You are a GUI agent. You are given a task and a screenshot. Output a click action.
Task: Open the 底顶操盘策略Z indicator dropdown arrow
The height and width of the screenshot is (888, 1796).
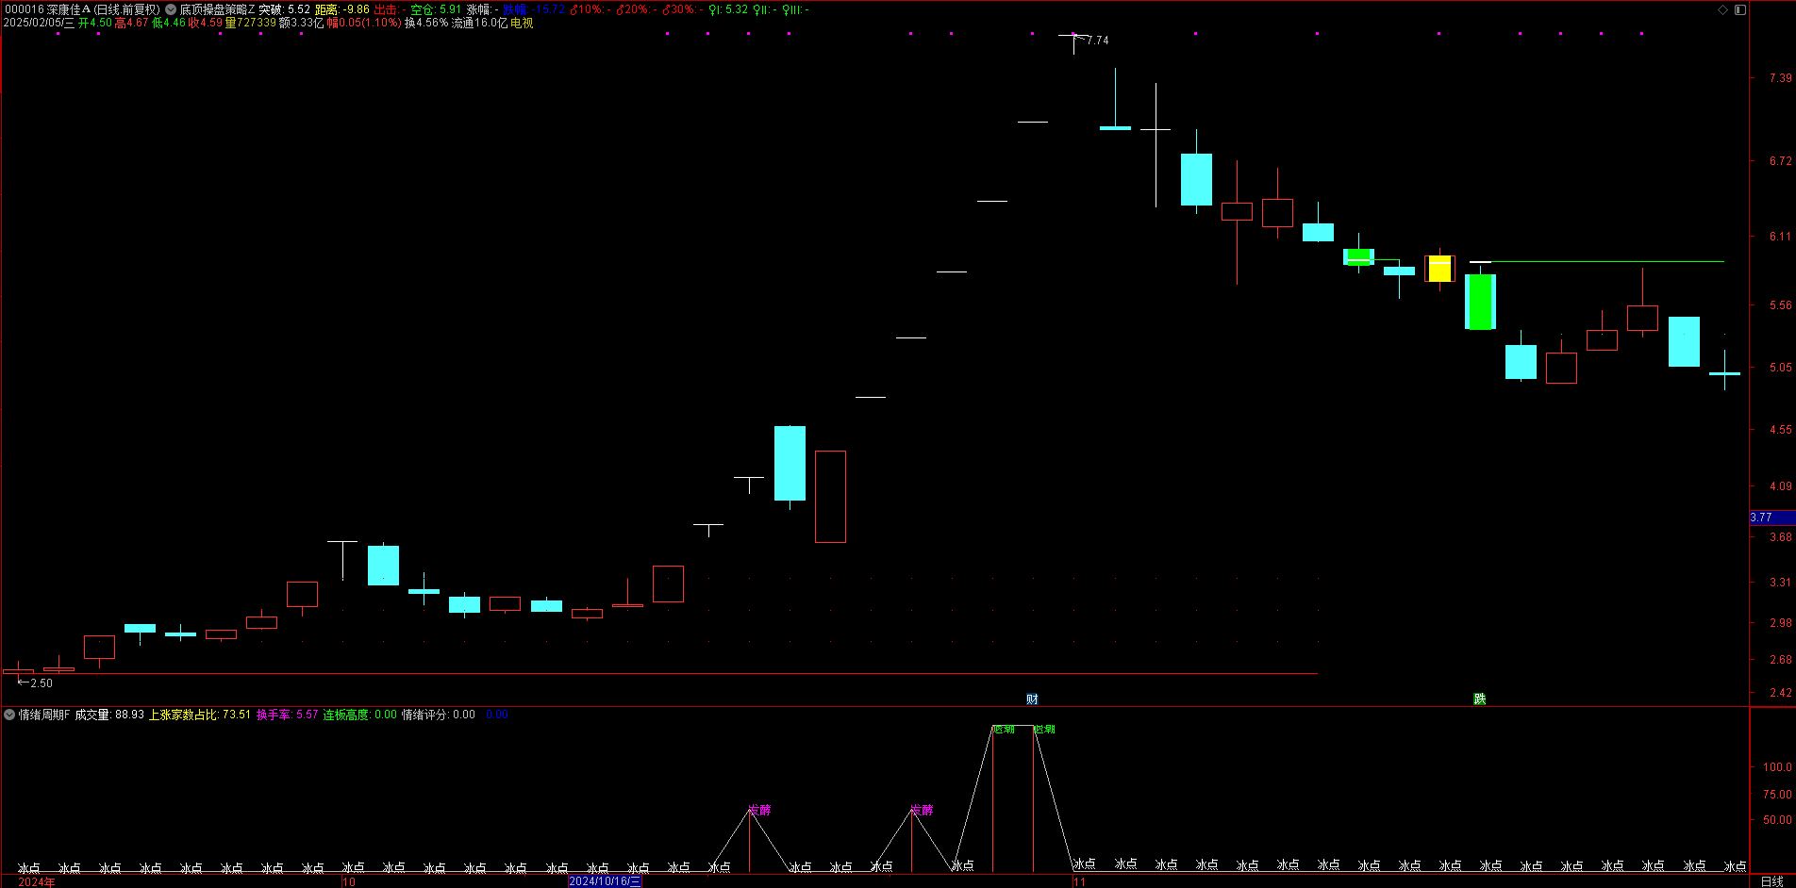click(171, 9)
